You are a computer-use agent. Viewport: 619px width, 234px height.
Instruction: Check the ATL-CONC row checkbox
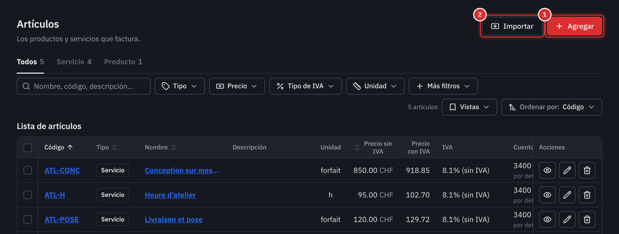(x=28, y=170)
